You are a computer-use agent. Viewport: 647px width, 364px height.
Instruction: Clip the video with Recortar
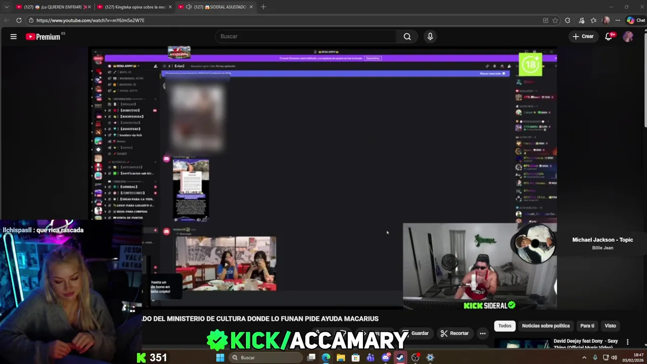(x=454, y=333)
